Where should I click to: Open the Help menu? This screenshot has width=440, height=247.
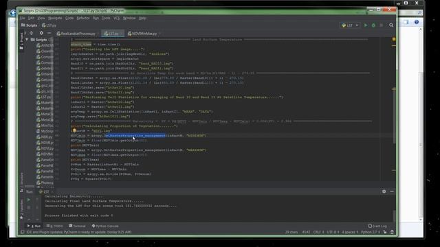(x=142, y=19)
